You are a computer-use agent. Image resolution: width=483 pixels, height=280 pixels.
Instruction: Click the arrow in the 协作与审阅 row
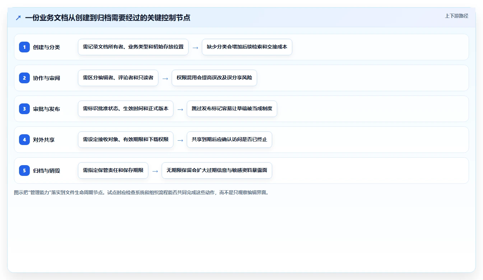coord(165,78)
